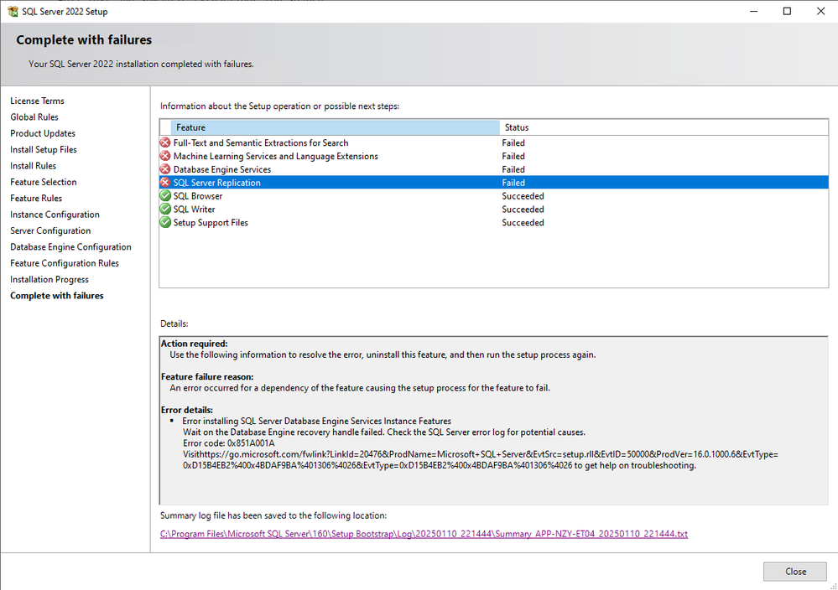Minimize the SQL Server 2022 Setup window
This screenshot has width=838, height=590.
753,11
